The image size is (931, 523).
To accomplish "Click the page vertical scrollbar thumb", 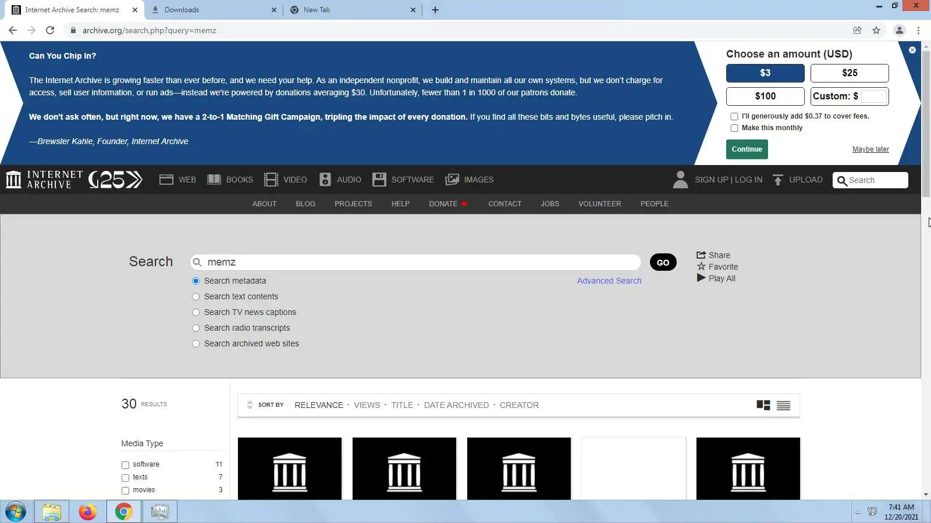I will 926,124.
